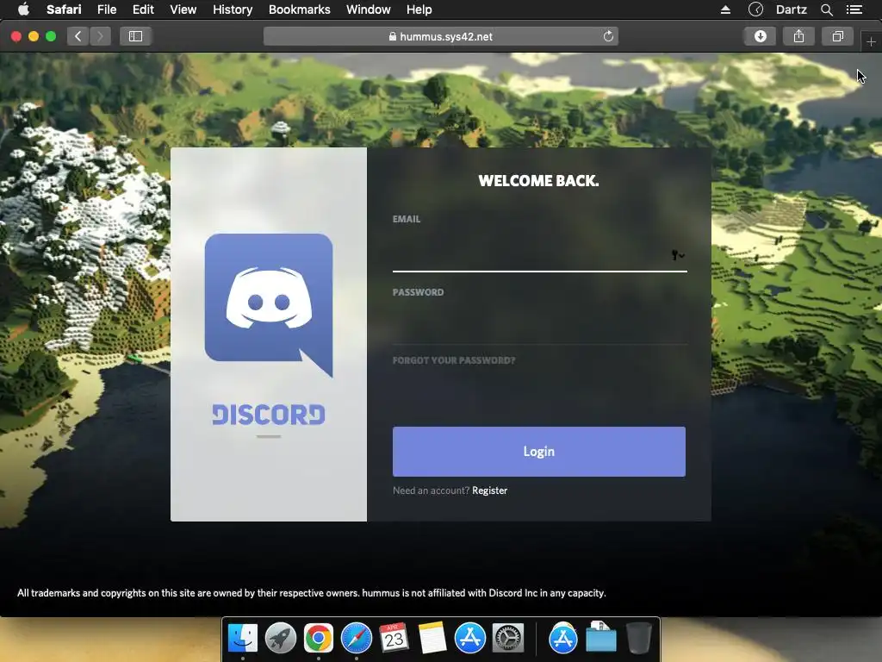This screenshot has width=882, height=662.
Task: Open the View menu
Action: click(183, 9)
